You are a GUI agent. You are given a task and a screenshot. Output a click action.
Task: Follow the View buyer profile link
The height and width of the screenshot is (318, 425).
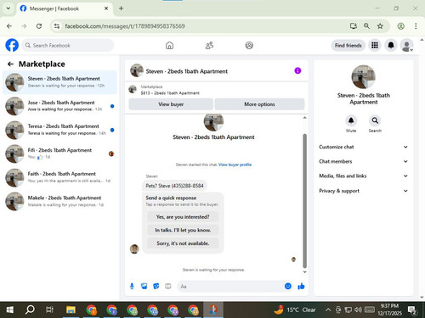[x=235, y=165]
